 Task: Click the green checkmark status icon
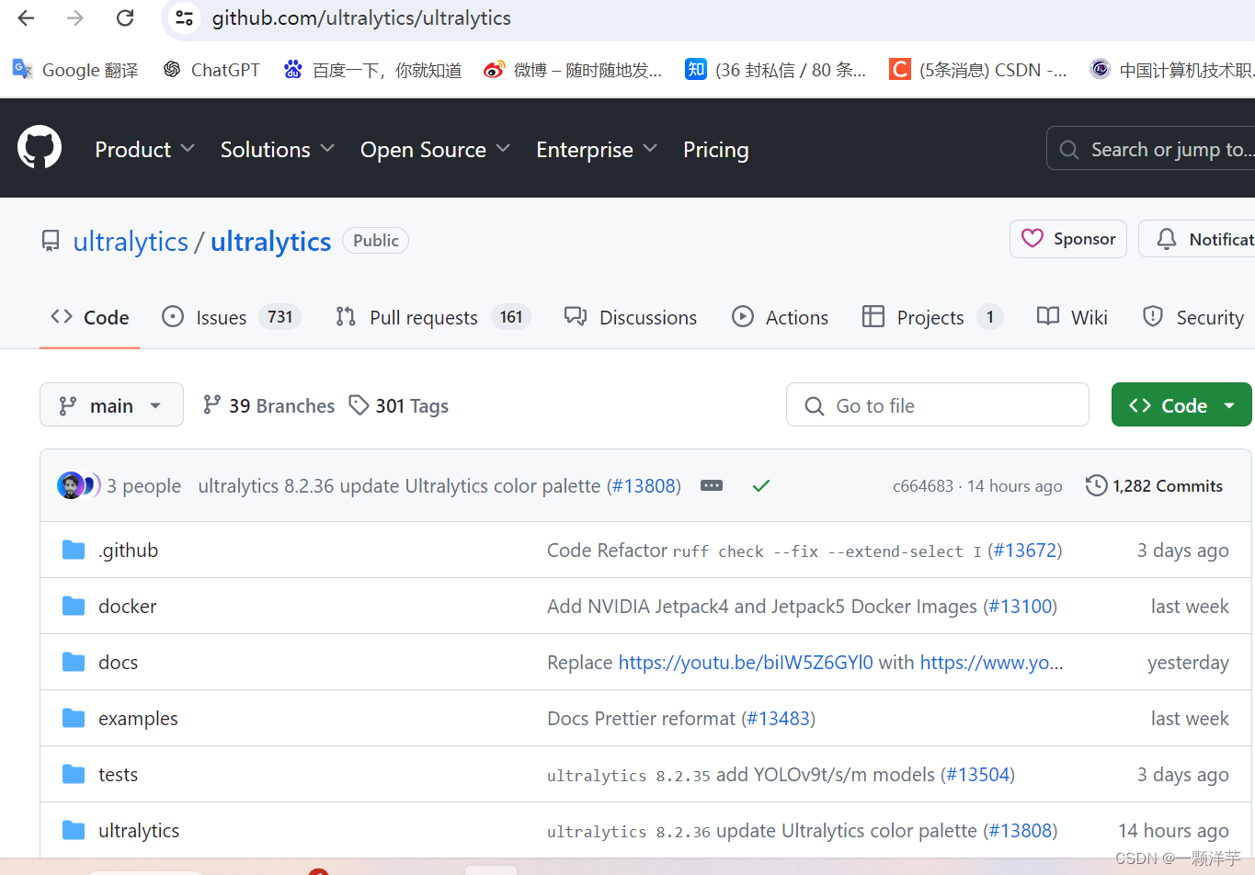point(760,485)
